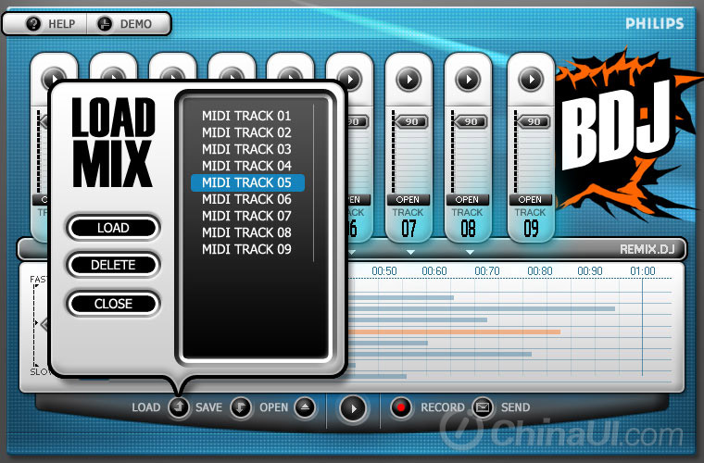Toggle the OPEN button on Track 09
704x463 pixels.
point(531,199)
